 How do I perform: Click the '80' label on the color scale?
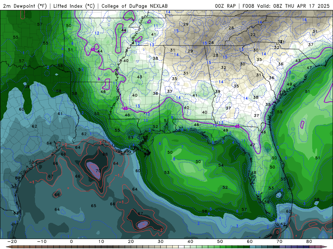[309, 242]
